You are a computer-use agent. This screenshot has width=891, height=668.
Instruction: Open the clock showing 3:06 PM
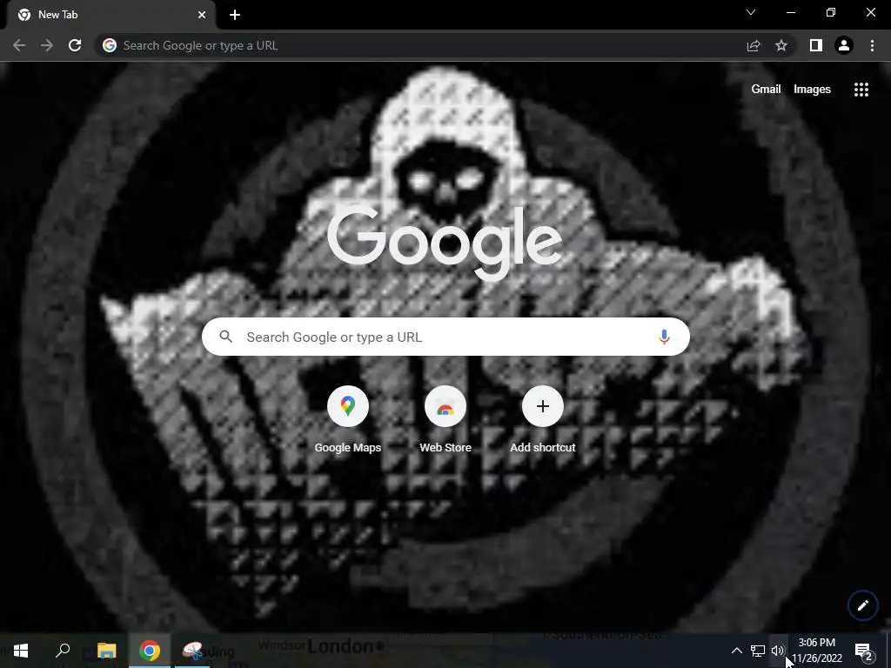tap(816, 651)
